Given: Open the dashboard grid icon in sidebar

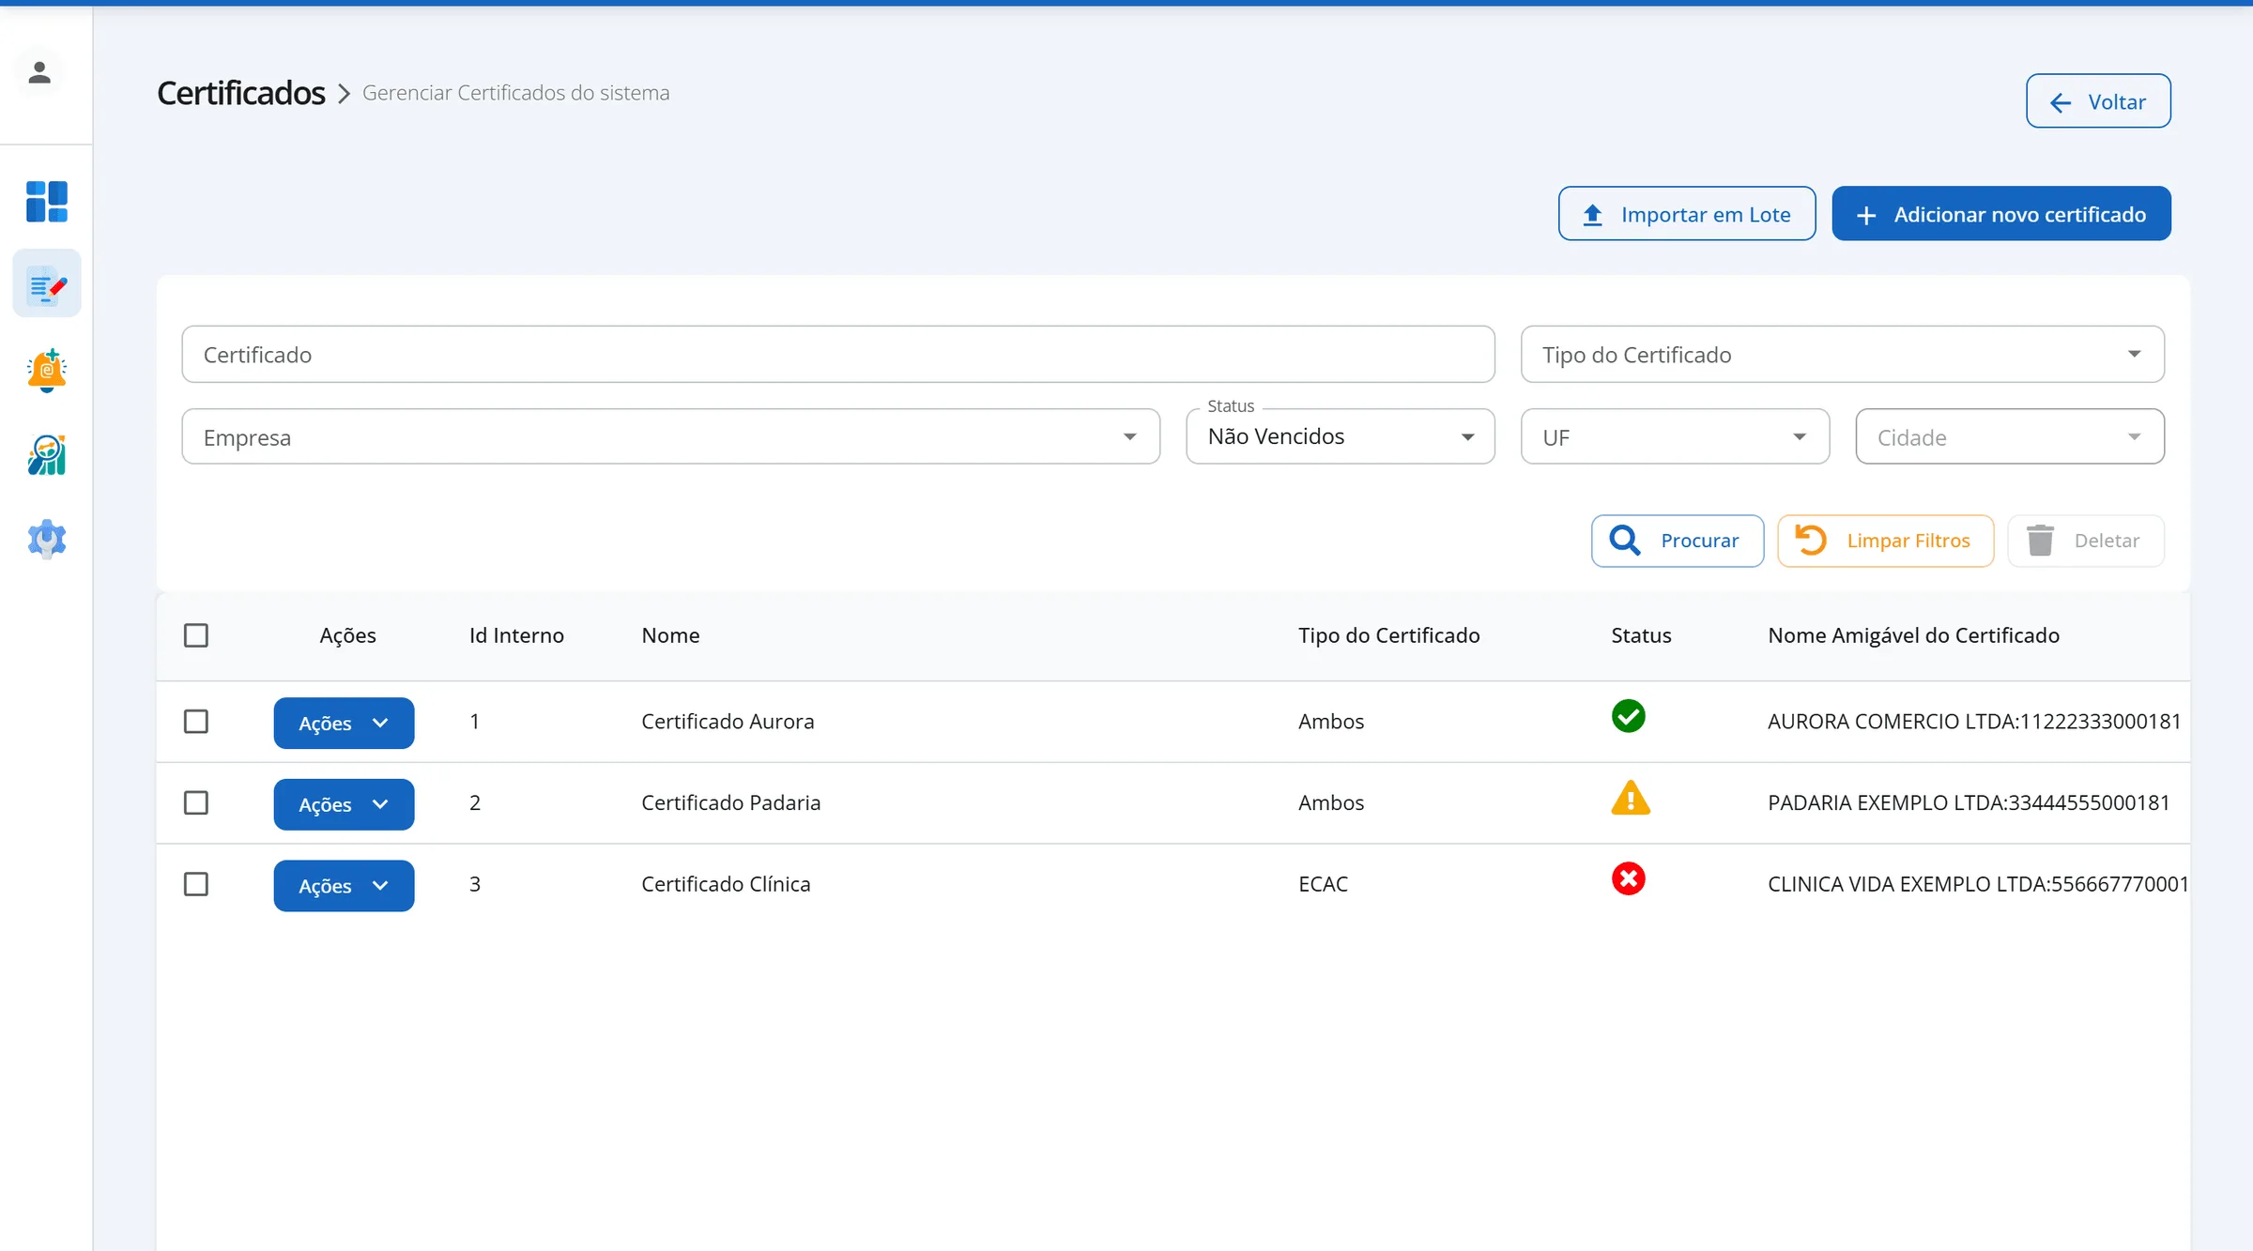Looking at the screenshot, I should (x=47, y=201).
